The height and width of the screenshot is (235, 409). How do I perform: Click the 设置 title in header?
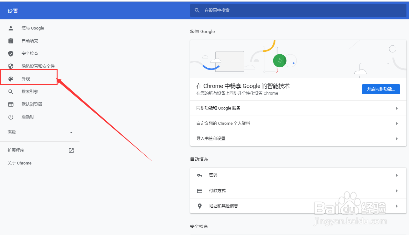tap(13, 11)
